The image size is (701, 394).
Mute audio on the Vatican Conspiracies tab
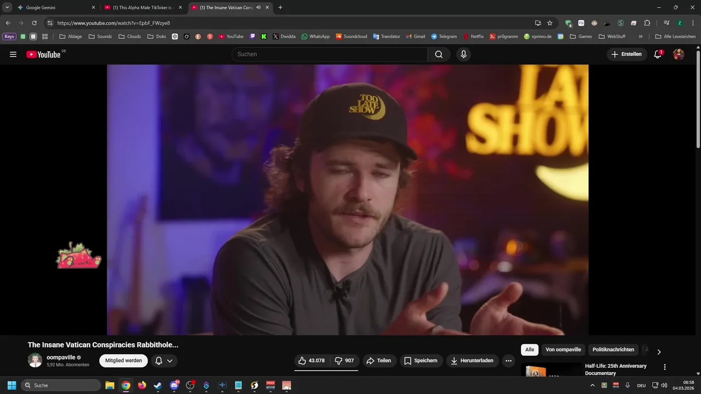[258, 8]
